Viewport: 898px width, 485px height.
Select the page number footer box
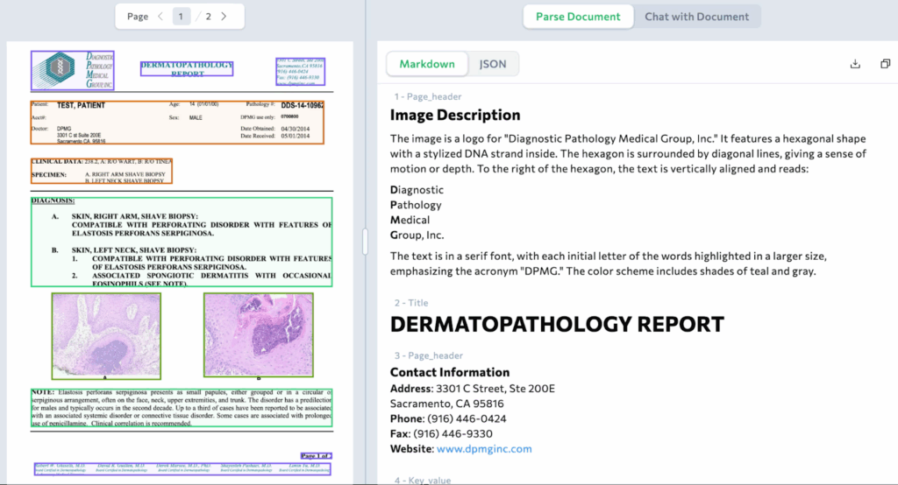coord(316,456)
